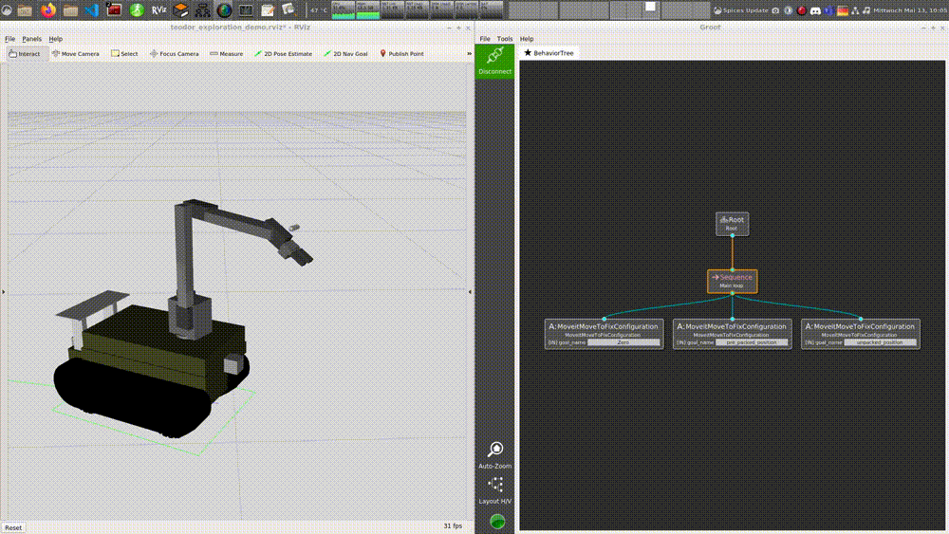
Task: Open RViz Help menu
Action: click(56, 39)
